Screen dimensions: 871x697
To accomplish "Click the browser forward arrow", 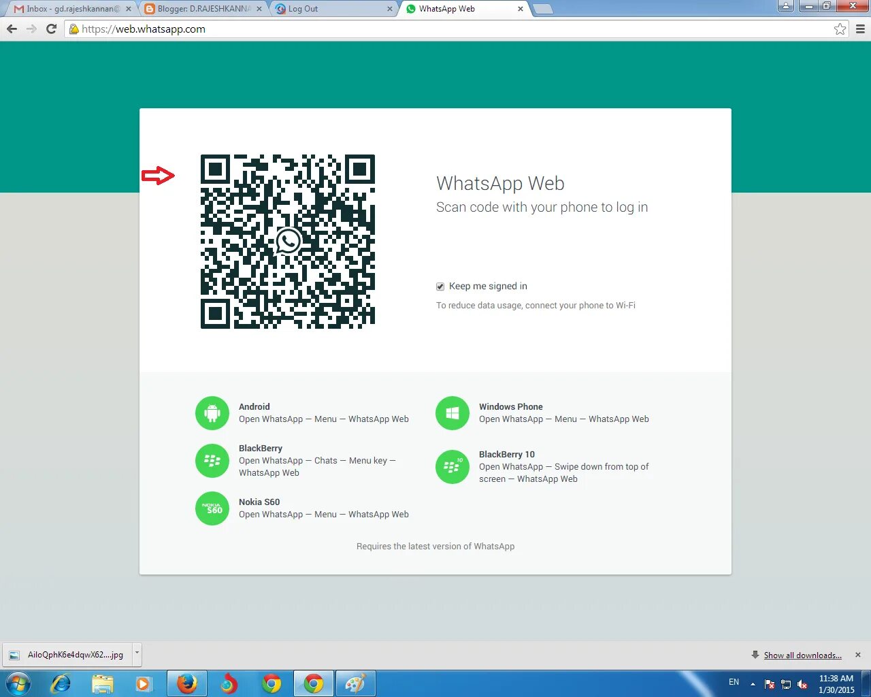I will pyautogui.click(x=31, y=29).
